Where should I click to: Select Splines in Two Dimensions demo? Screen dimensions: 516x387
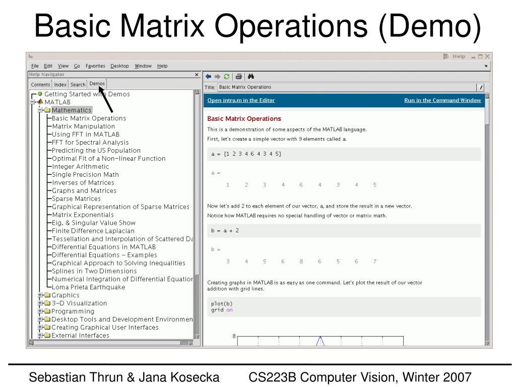pos(94,271)
